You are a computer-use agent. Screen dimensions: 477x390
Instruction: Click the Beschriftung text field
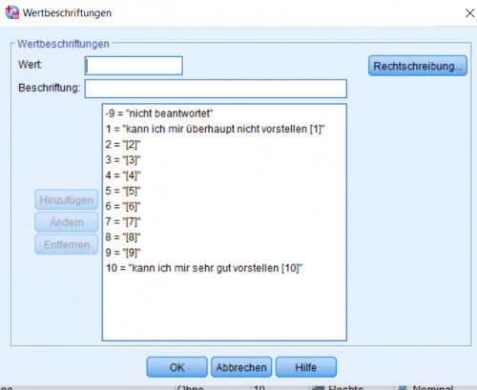point(216,89)
